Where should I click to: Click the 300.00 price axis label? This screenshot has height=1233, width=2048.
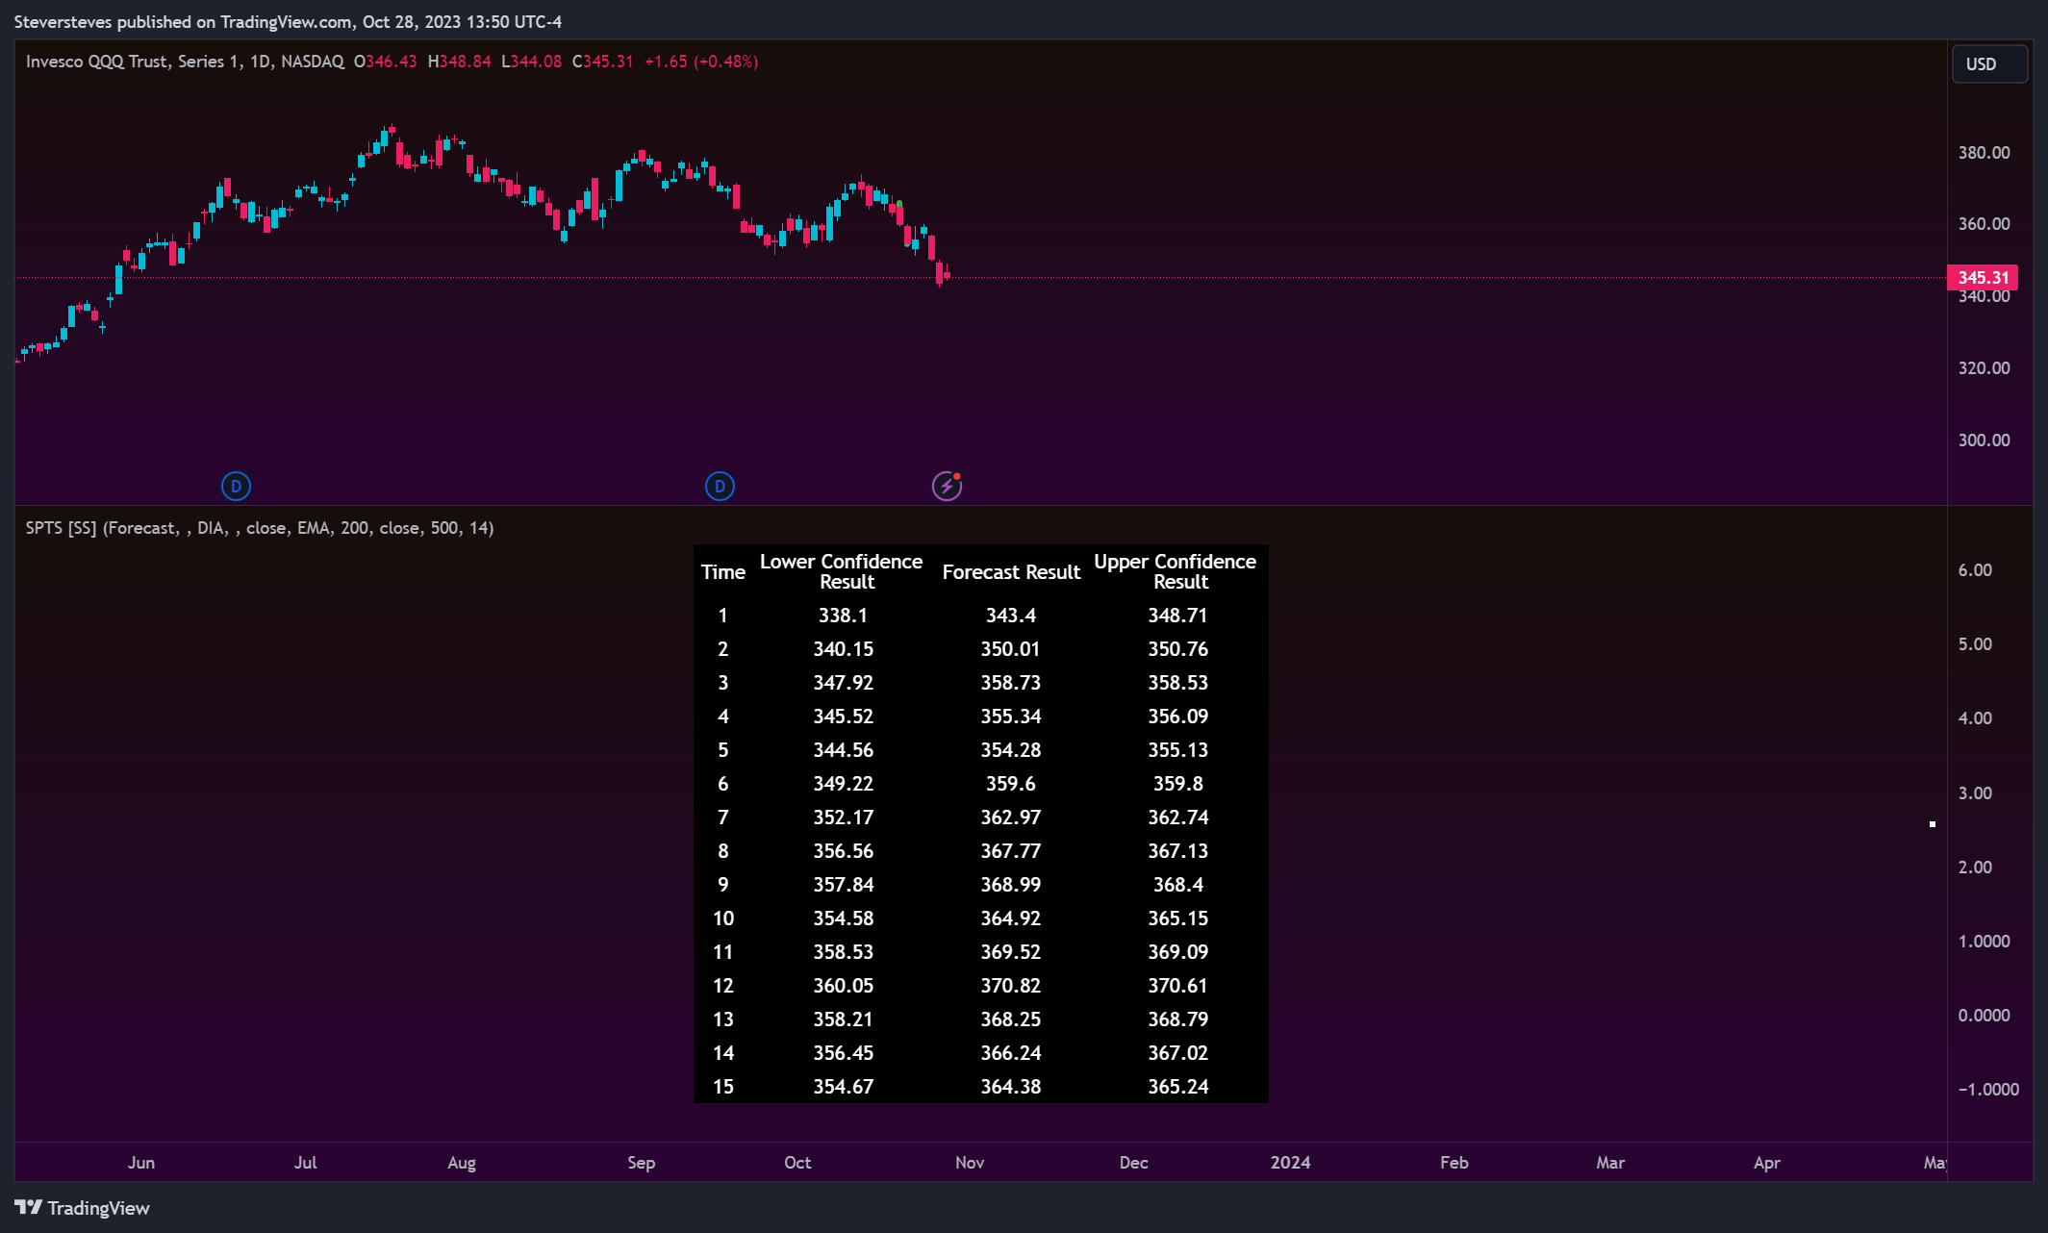(1984, 440)
